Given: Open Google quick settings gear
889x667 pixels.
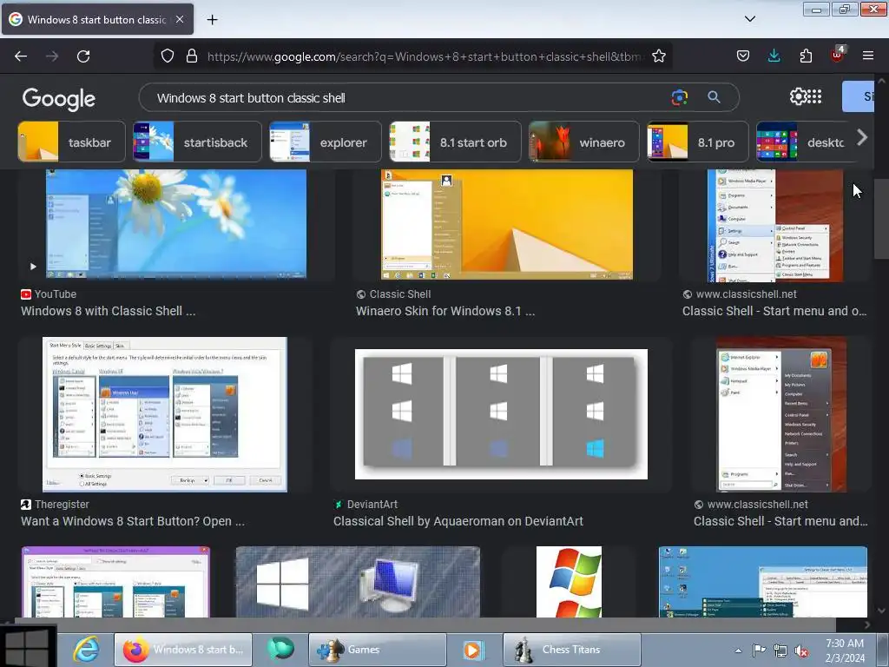Looking at the screenshot, I should tap(798, 97).
